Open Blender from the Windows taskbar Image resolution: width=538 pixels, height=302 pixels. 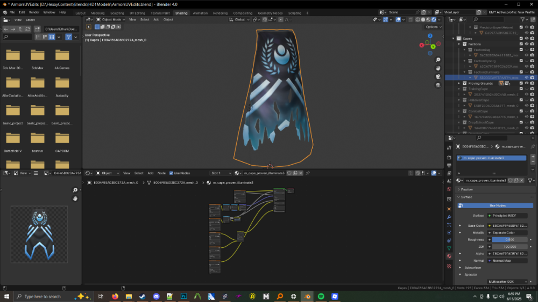point(307,296)
